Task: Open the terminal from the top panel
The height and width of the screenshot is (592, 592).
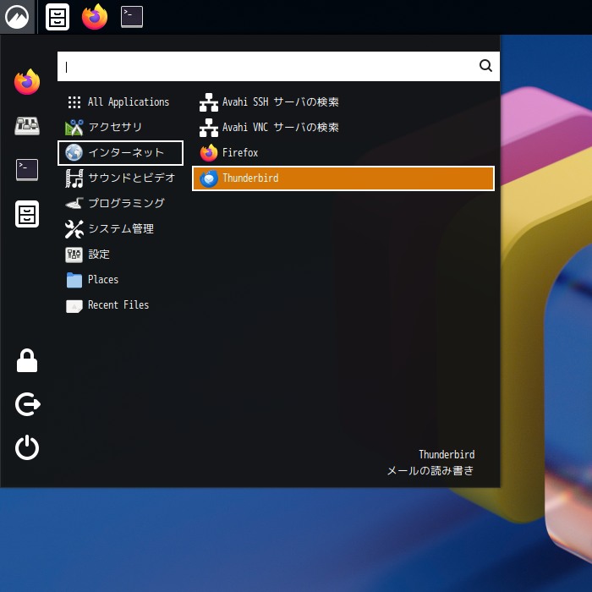Action: point(132,17)
